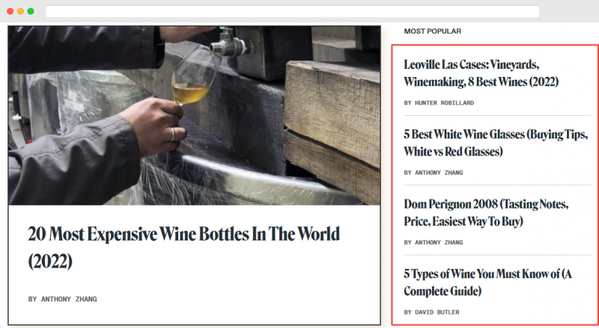Click the green maximize window button
The height and width of the screenshot is (328, 599).
coord(31,11)
